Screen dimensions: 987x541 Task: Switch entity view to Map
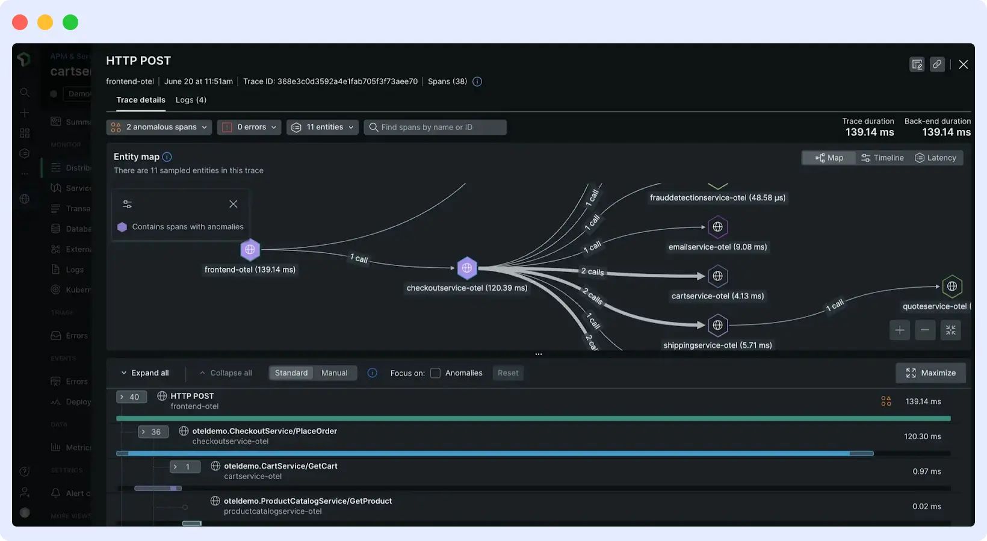[x=829, y=158]
